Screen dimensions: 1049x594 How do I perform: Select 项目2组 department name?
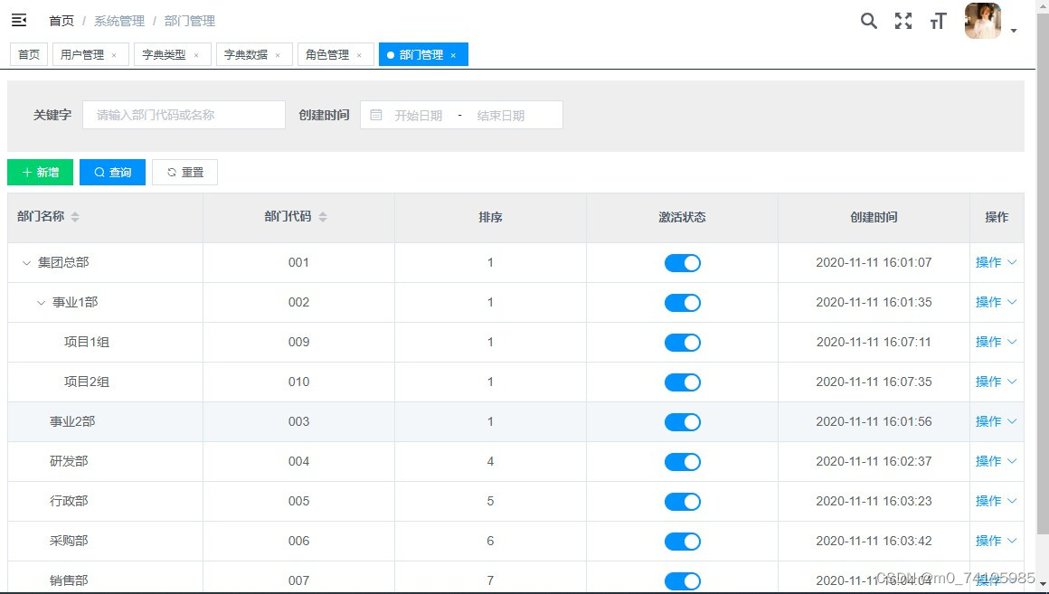tap(86, 382)
